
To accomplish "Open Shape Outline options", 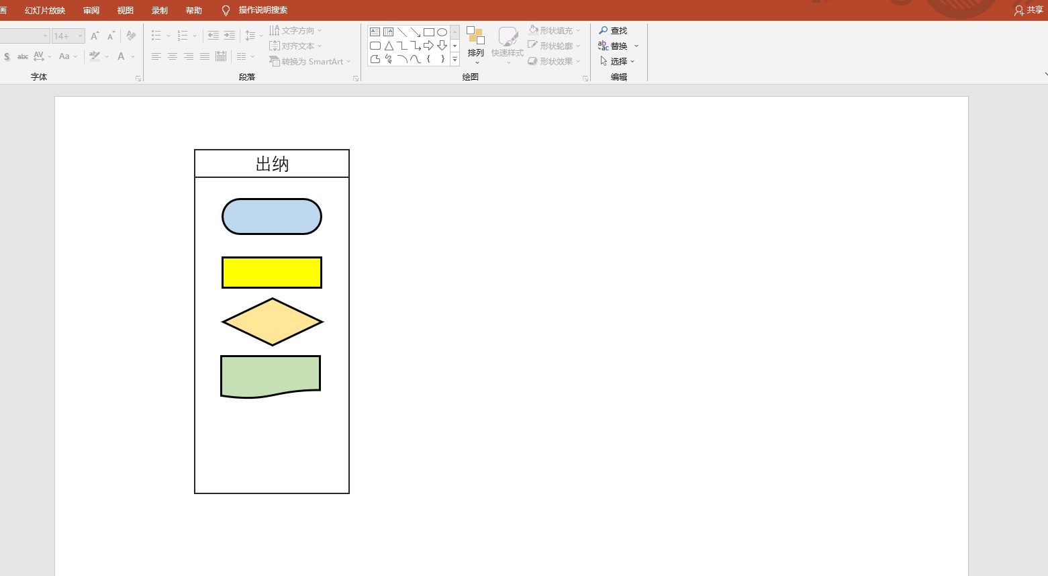I will pyautogui.click(x=555, y=46).
